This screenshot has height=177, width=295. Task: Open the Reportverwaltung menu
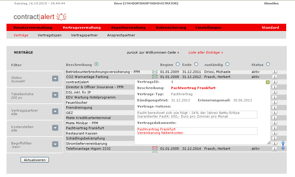[x=128, y=28]
